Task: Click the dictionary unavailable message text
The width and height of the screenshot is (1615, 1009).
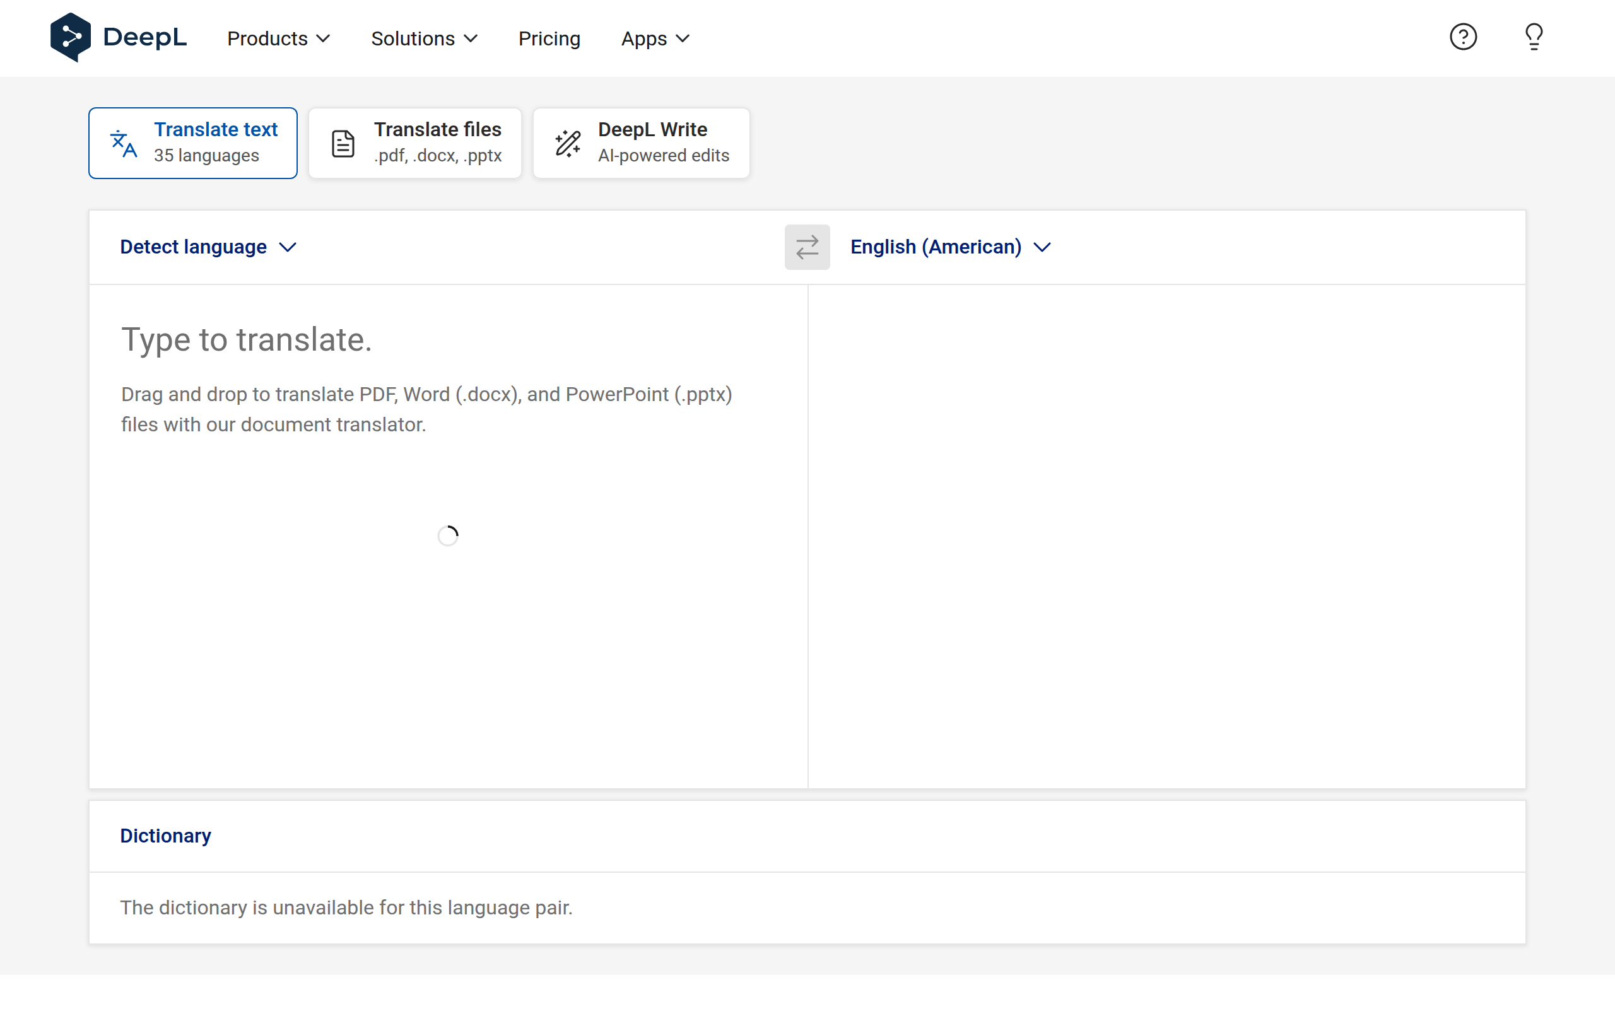Action: coord(346,907)
